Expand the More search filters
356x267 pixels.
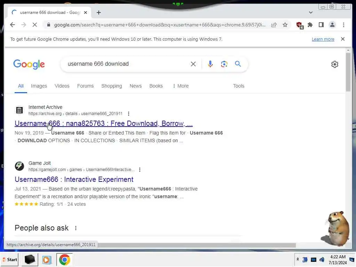[181, 86]
